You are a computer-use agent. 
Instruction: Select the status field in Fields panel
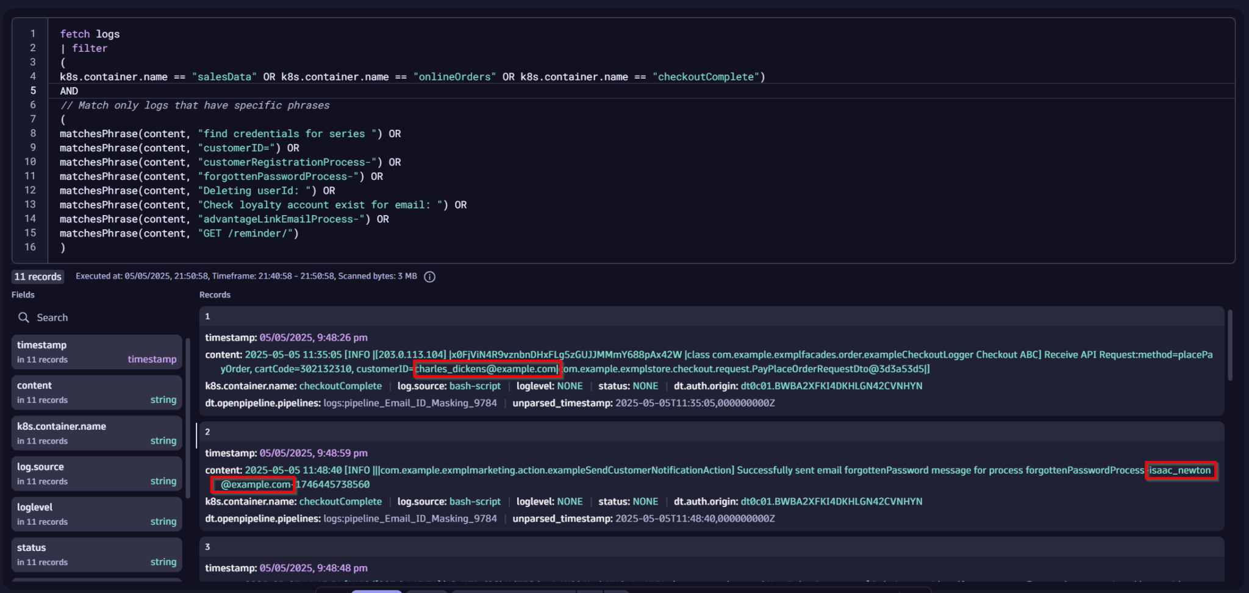click(x=96, y=554)
